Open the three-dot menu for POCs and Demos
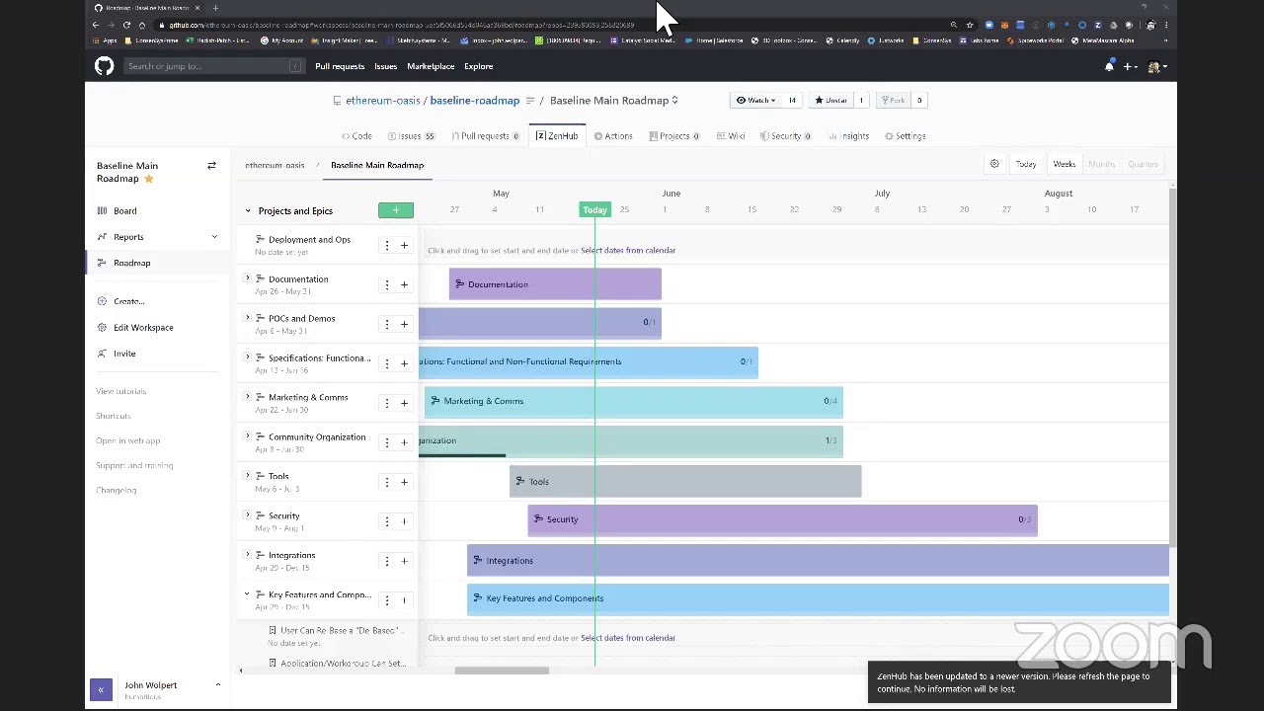Screen dimensions: 1264x711 tap(387, 324)
